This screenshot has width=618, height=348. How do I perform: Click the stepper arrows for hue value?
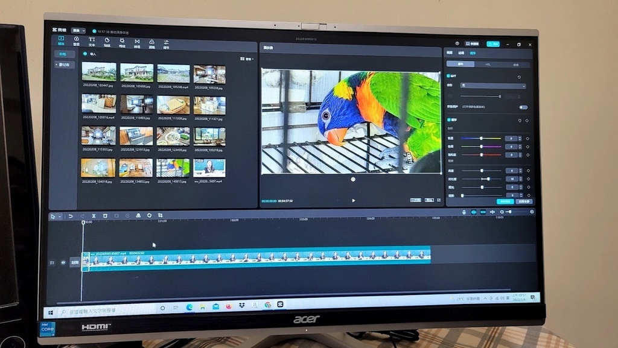520,147
